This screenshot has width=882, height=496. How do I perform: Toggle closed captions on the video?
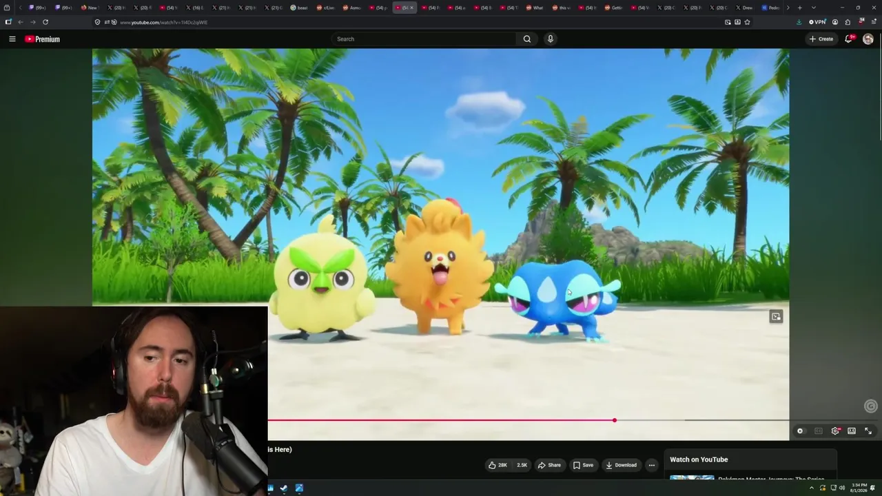point(819,431)
